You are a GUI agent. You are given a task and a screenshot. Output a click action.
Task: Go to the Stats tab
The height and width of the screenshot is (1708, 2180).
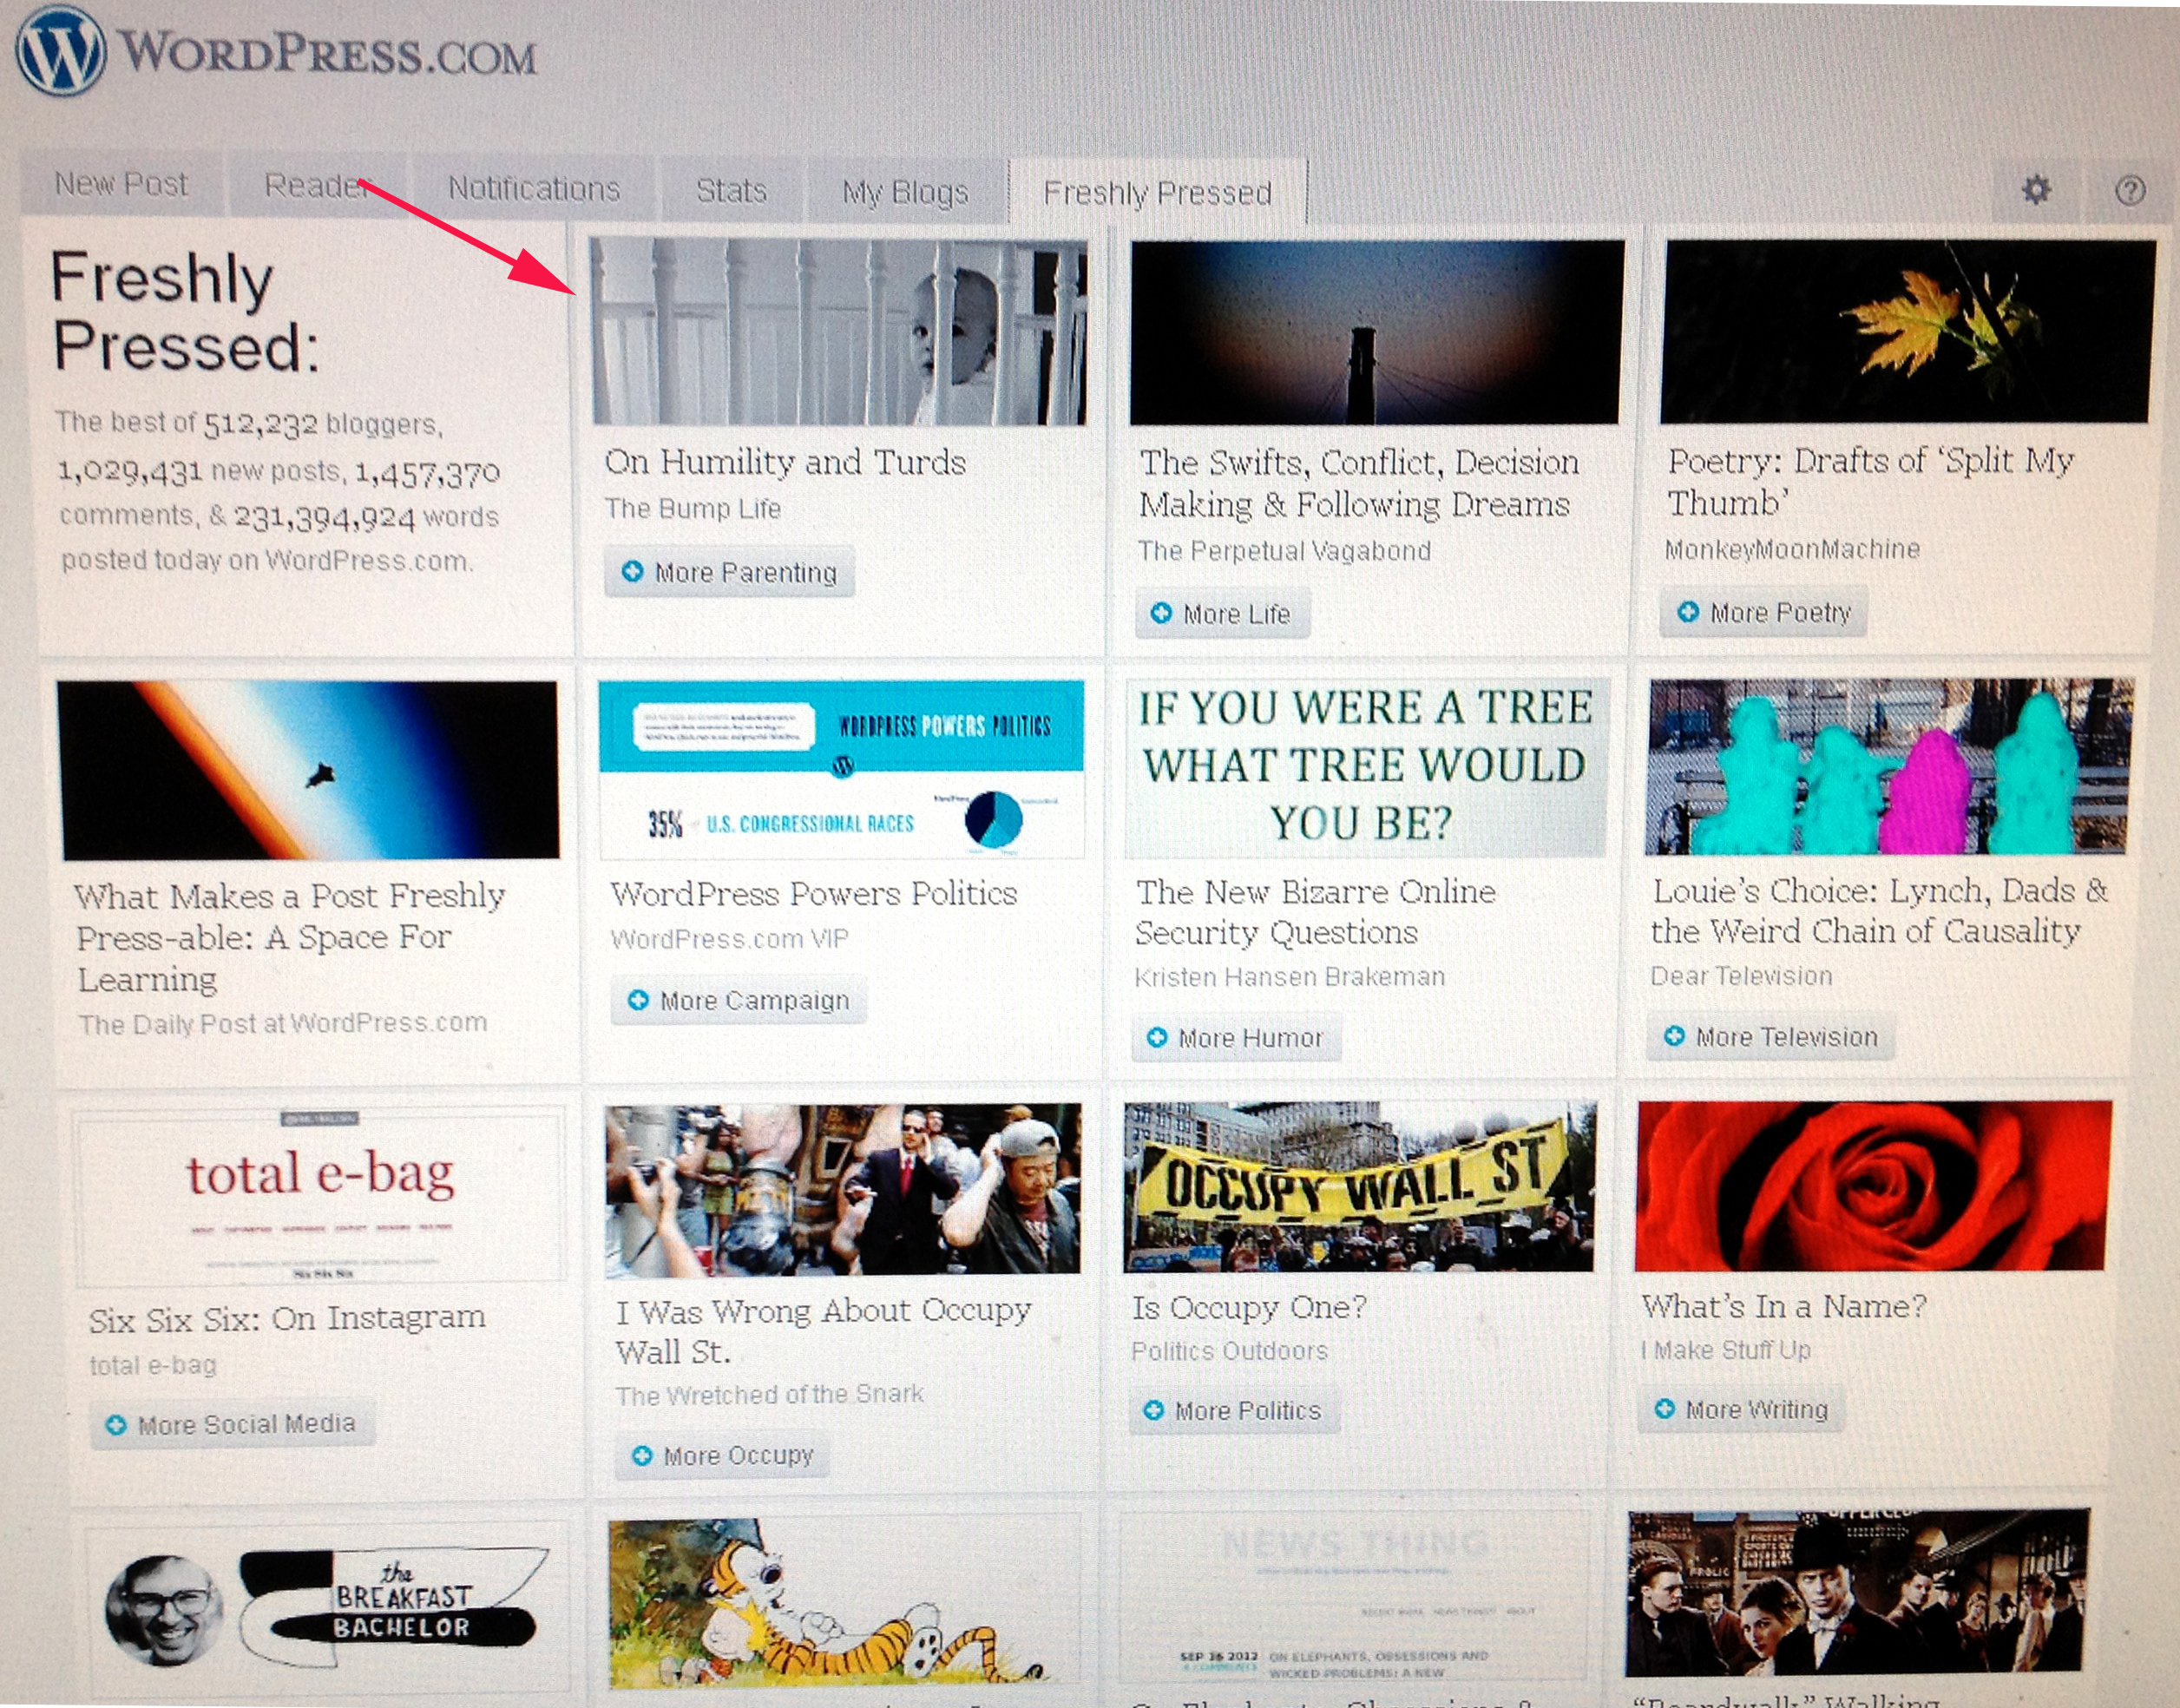pyautogui.click(x=731, y=191)
